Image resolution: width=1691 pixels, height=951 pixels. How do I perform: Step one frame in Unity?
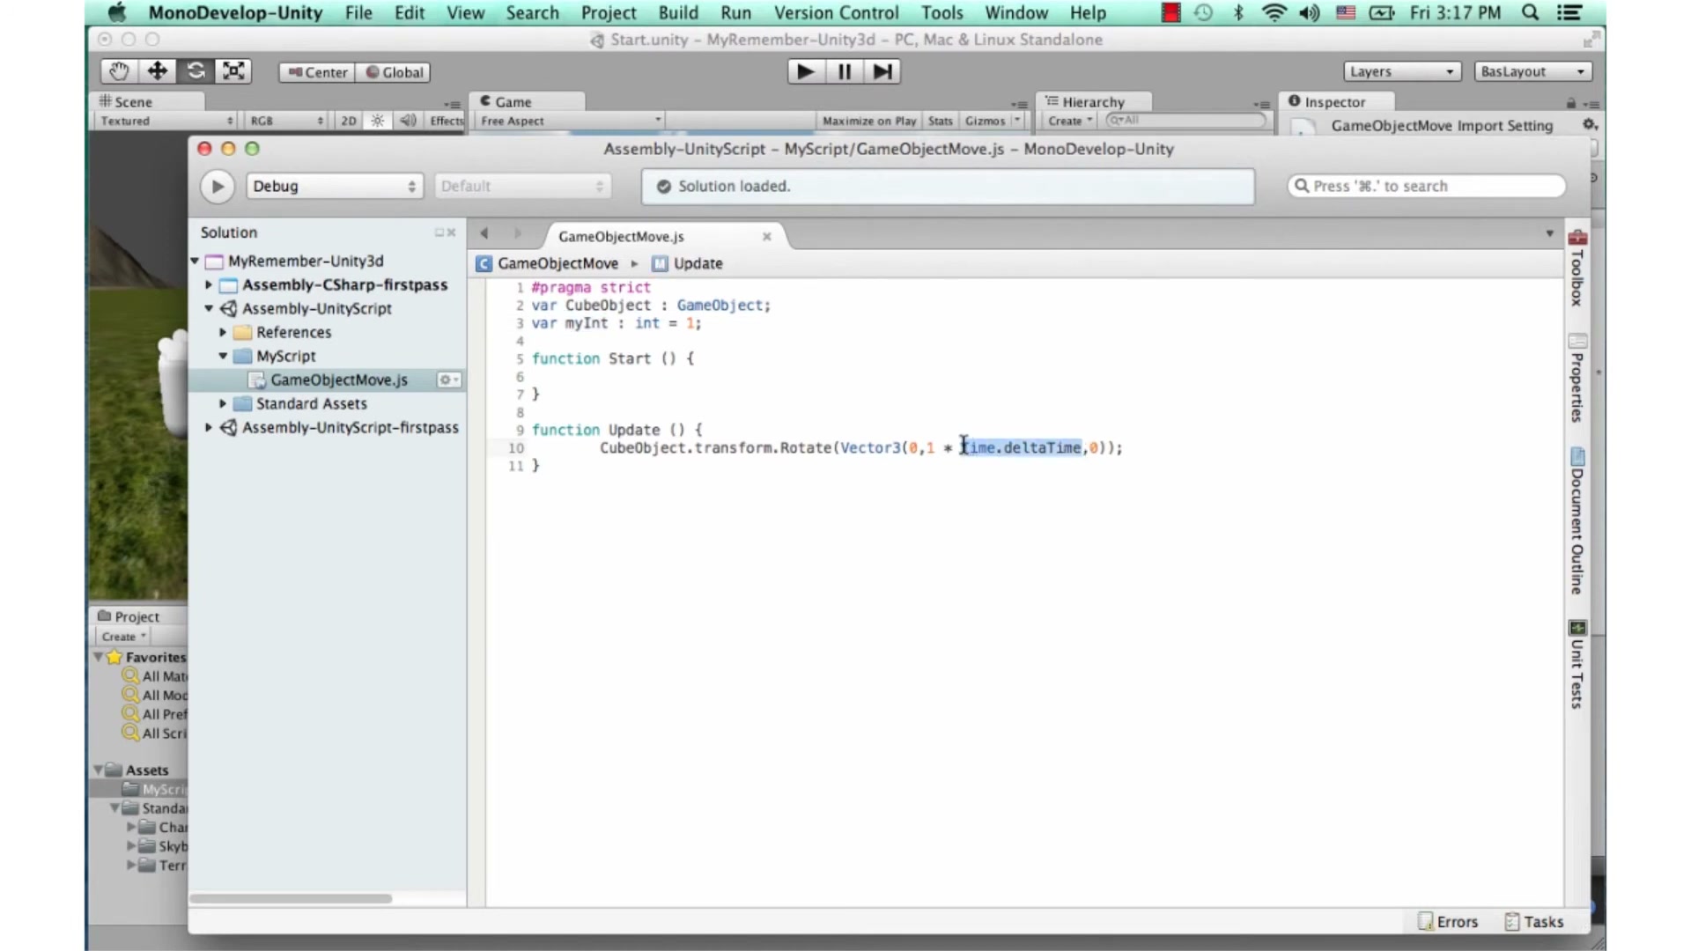pyautogui.click(x=882, y=71)
